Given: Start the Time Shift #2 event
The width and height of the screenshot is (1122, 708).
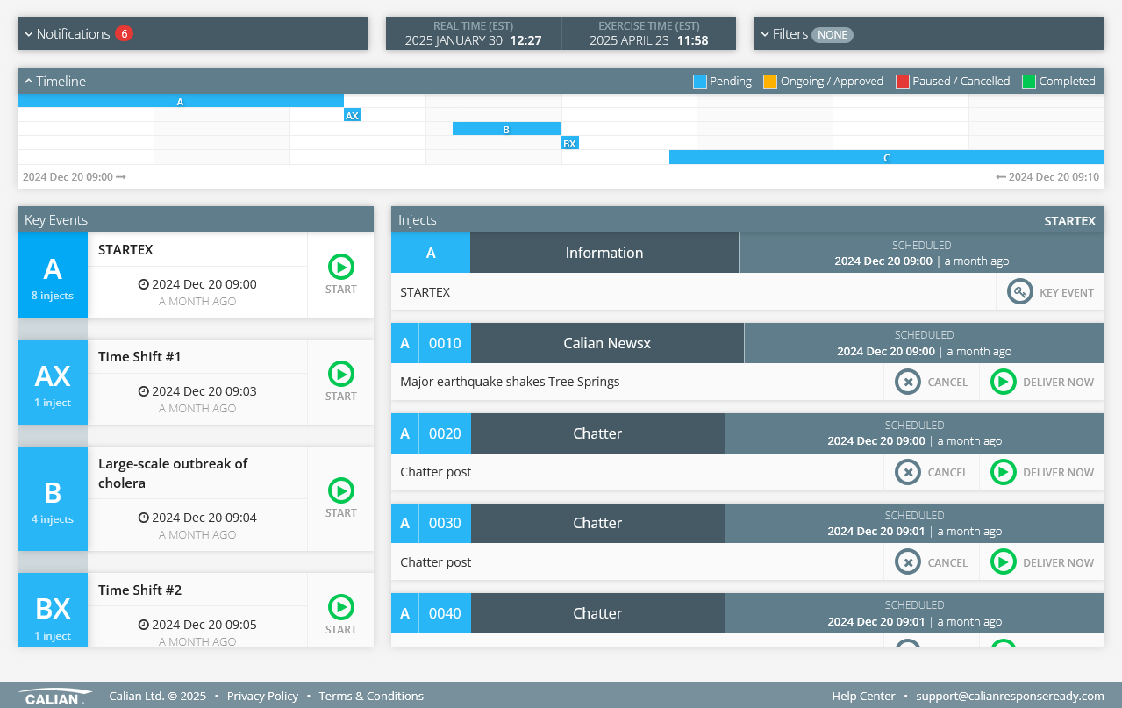Looking at the screenshot, I should [340, 608].
